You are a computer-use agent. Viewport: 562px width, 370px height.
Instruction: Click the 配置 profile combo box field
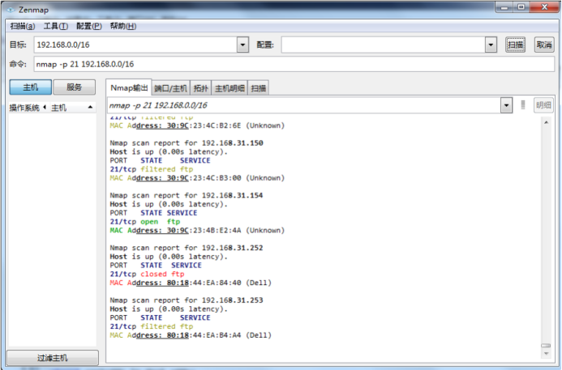click(383, 45)
